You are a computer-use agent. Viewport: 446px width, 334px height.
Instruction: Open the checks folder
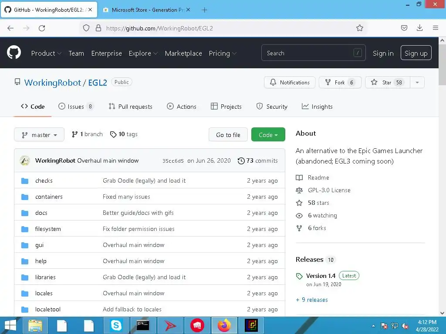tap(44, 180)
